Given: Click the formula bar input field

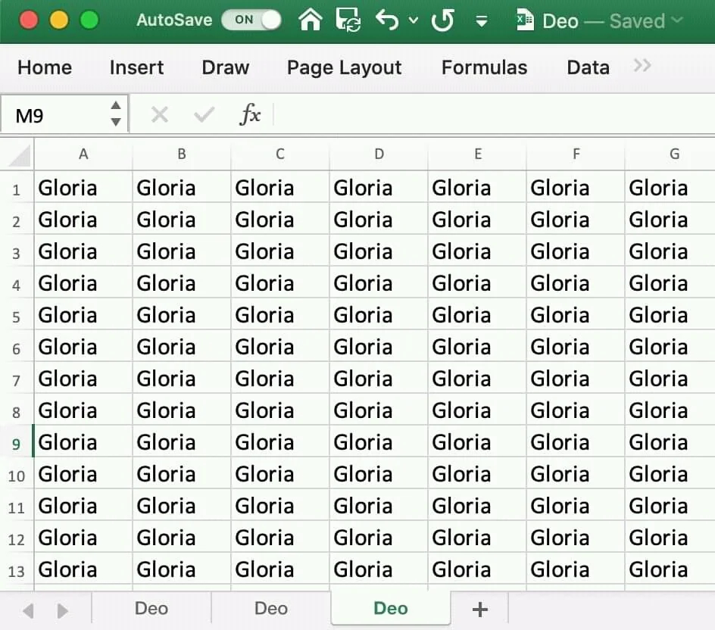Looking at the screenshot, I should coord(492,115).
